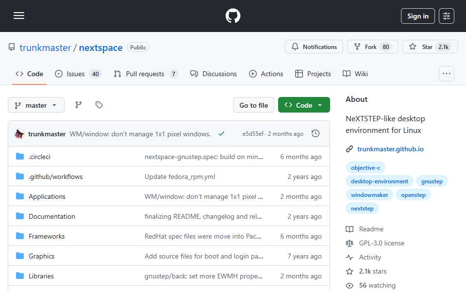Screen dimensions: 466x291
Task: Open trunkmaster author name in latest commit
Action: (47, 134)
